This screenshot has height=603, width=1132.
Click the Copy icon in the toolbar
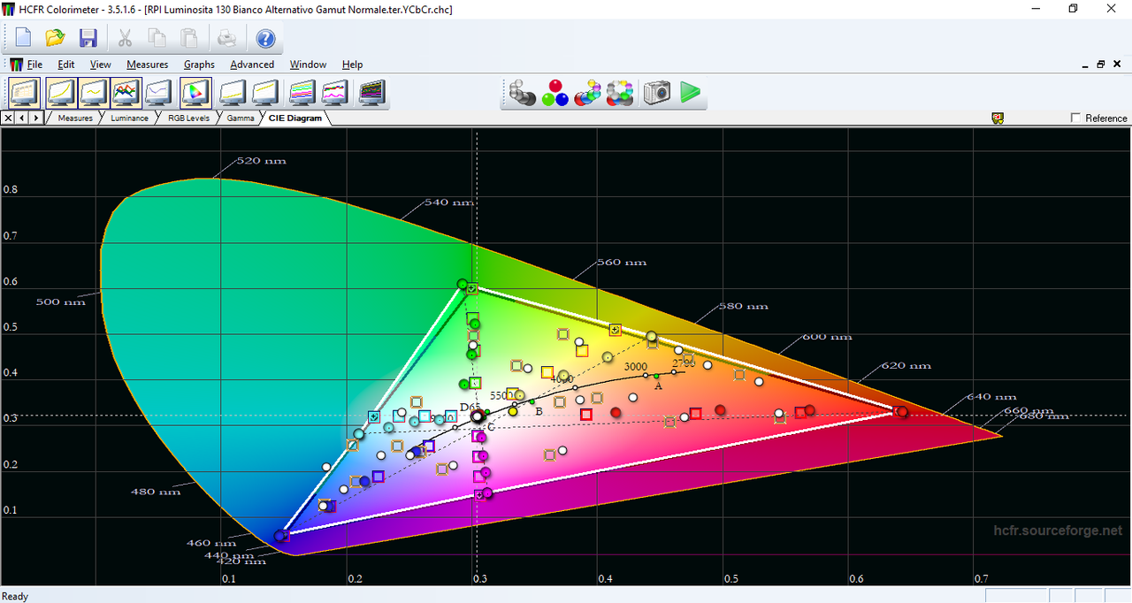(x=157, y=38)
